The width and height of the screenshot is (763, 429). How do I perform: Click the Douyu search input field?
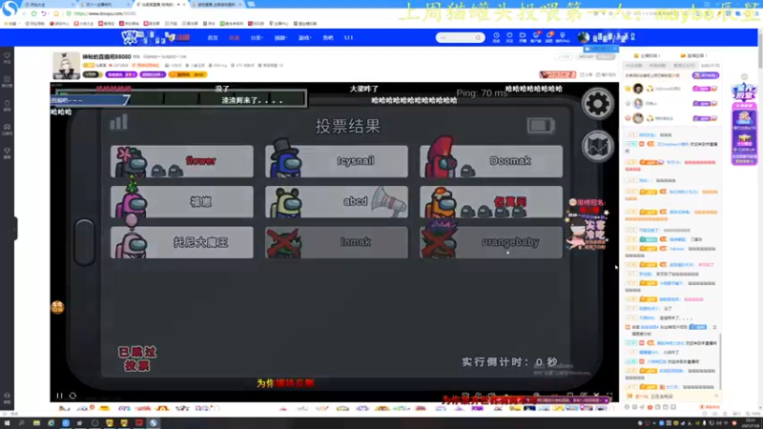[x=456, y=37]
